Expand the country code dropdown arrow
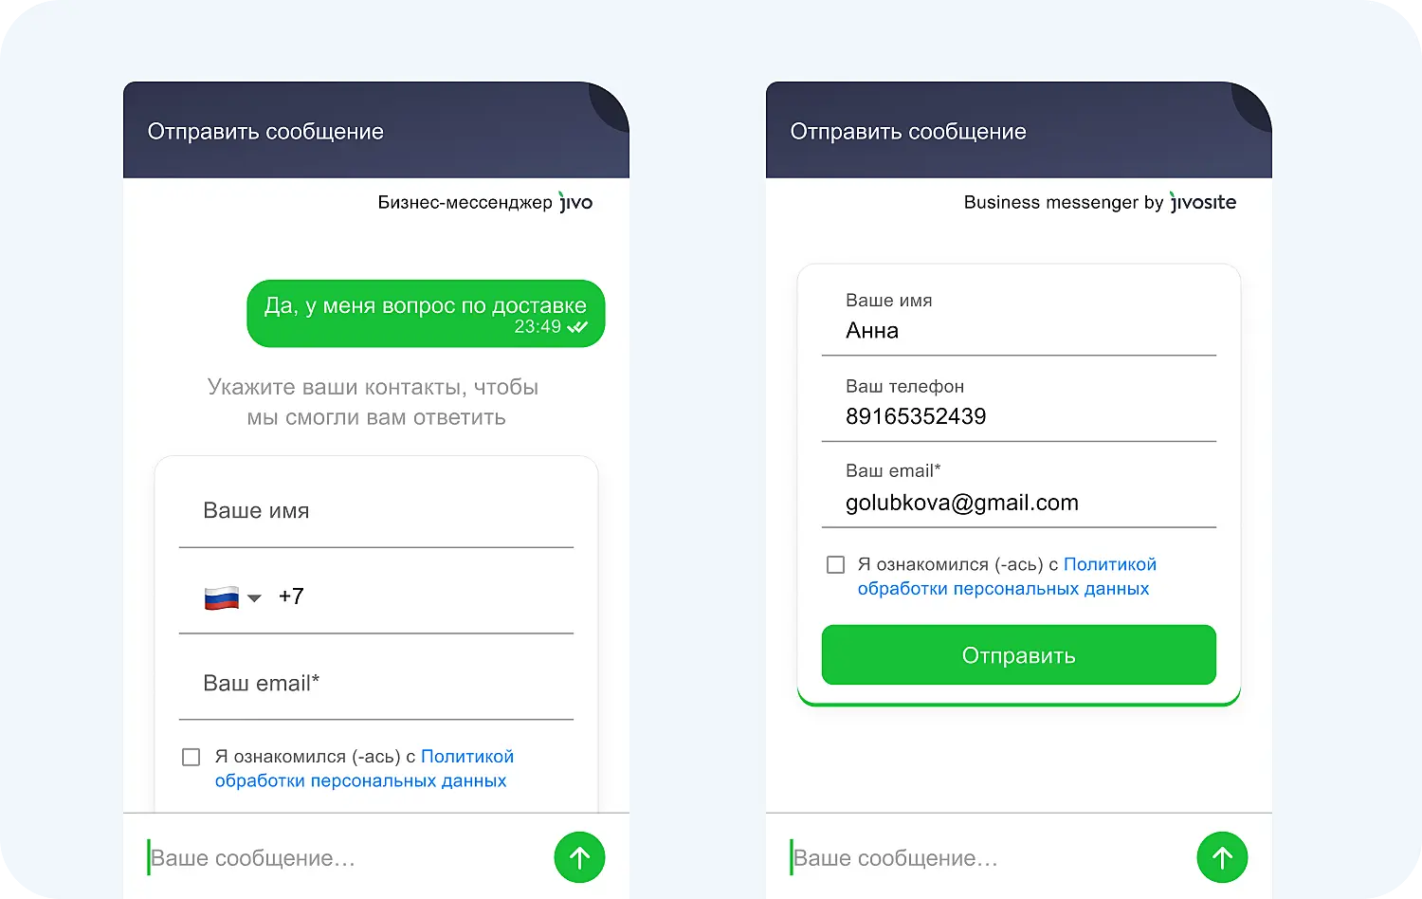1422x899 pixels. click(254, 598)
